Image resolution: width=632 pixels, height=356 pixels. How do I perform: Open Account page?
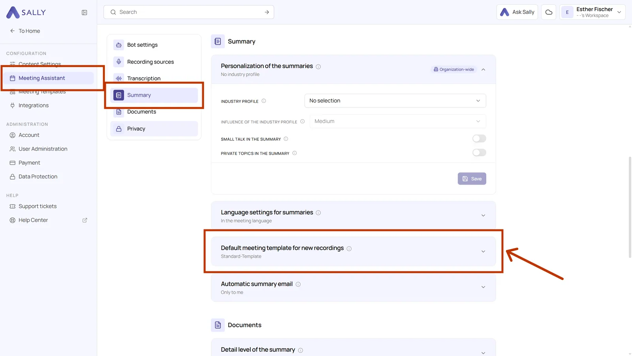pyautogui.click(x=49, y=135)
